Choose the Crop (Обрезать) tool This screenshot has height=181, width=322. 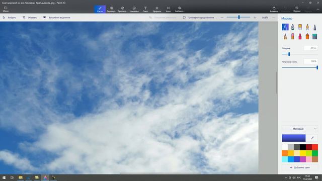click(30, 18)
